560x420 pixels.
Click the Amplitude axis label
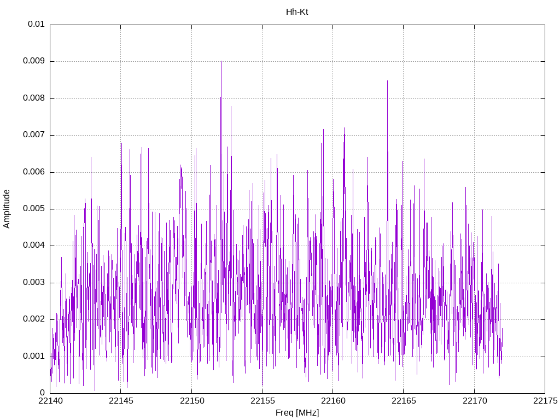[x=7, y=209]
